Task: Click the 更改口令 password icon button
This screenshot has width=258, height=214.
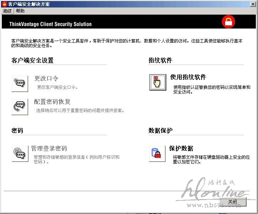Action: click(x=20, y=83)
